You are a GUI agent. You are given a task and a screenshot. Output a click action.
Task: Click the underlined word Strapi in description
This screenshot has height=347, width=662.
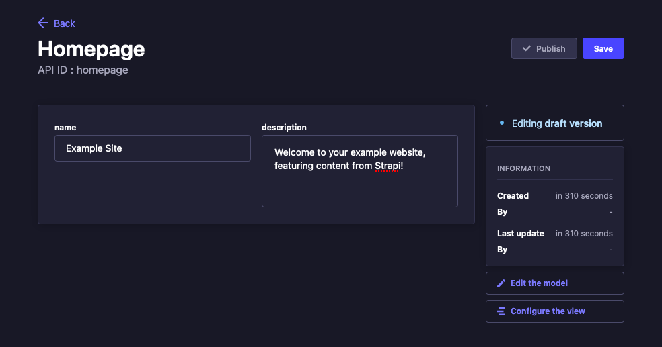388,166
